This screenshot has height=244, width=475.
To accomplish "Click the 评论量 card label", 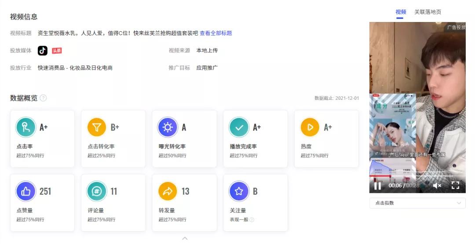I will point(96,211).
